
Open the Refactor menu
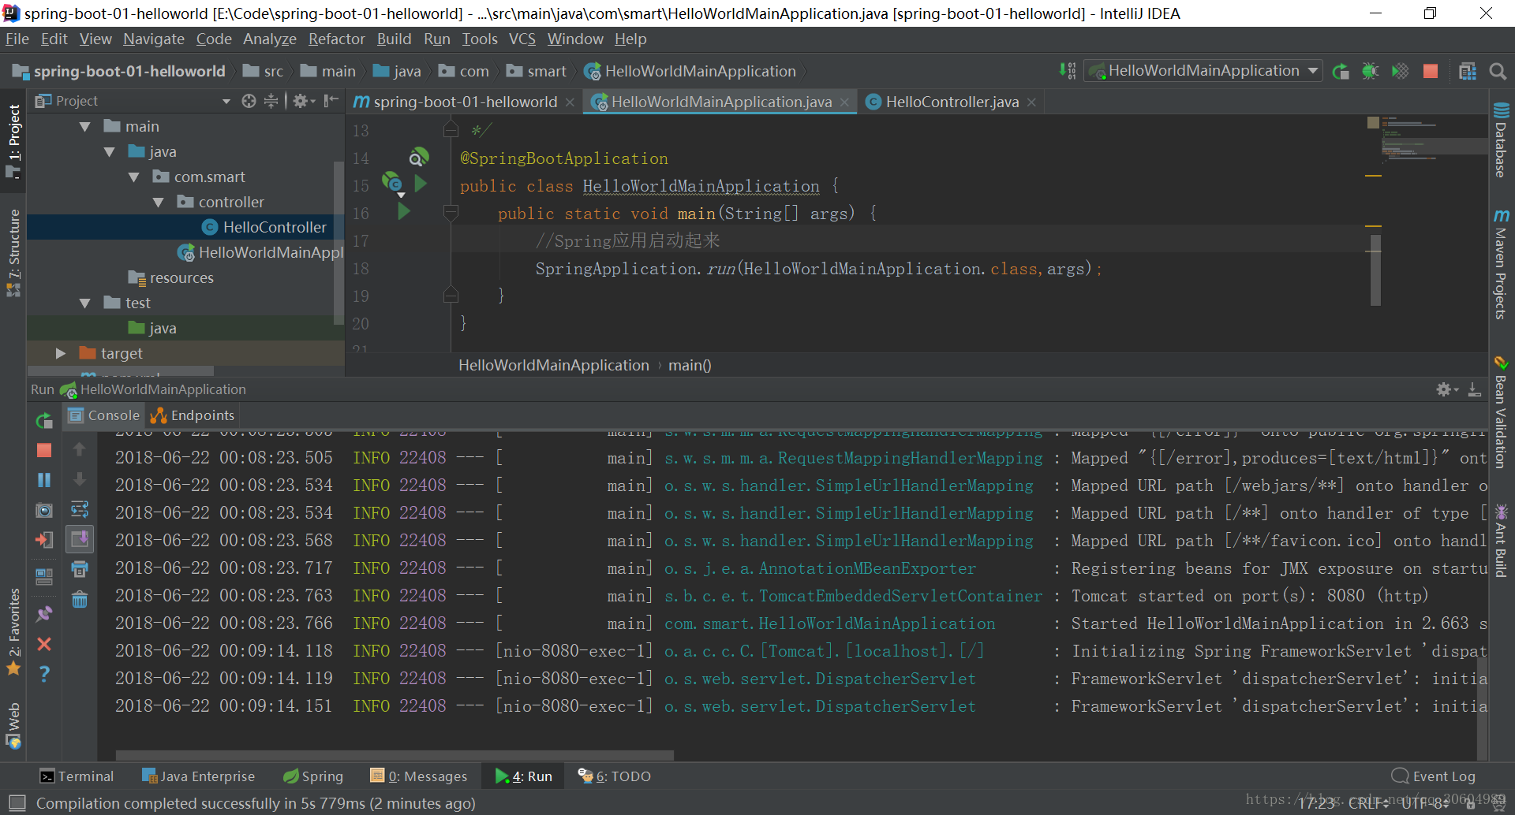pos(336,39)
